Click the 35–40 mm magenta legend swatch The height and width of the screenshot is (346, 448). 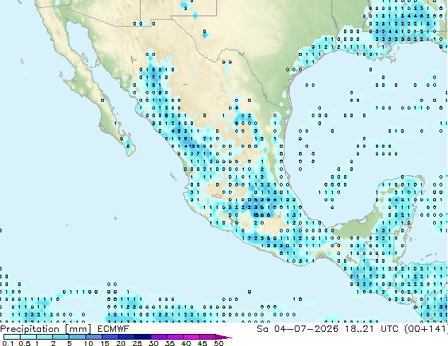175,337
